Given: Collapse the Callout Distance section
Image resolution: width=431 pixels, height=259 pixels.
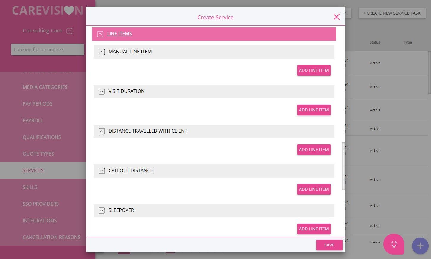Looking at the screenshot, I should [102, 171].
